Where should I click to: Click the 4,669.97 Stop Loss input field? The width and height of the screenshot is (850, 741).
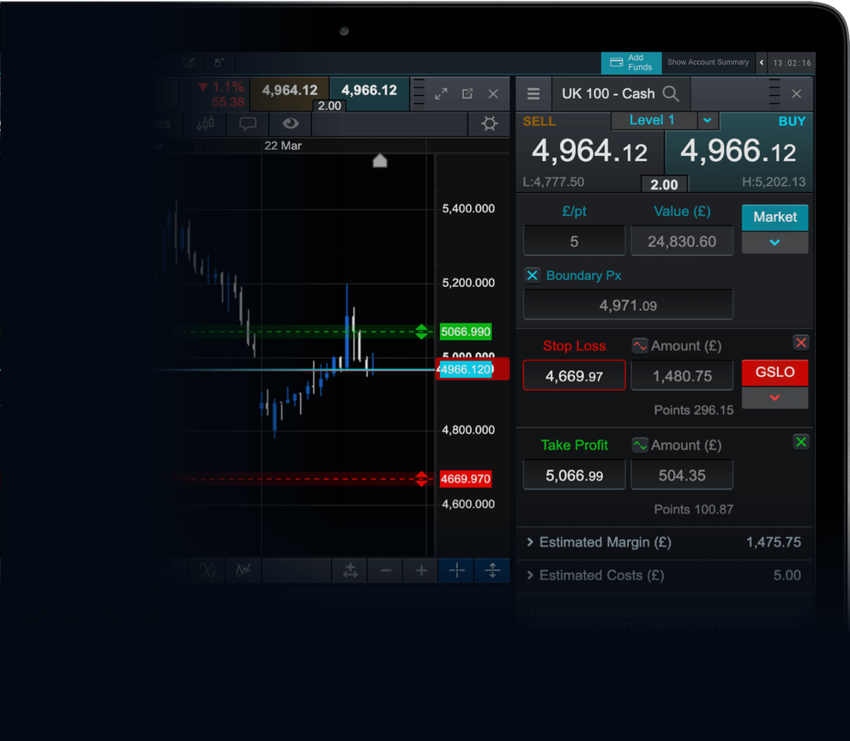pyautogui.click(x=574, y=375)
